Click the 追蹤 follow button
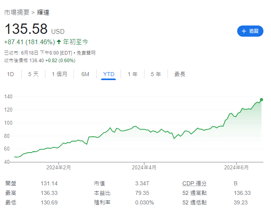The width and height of the screenshot is (271, 210). [x=250, y=31]
